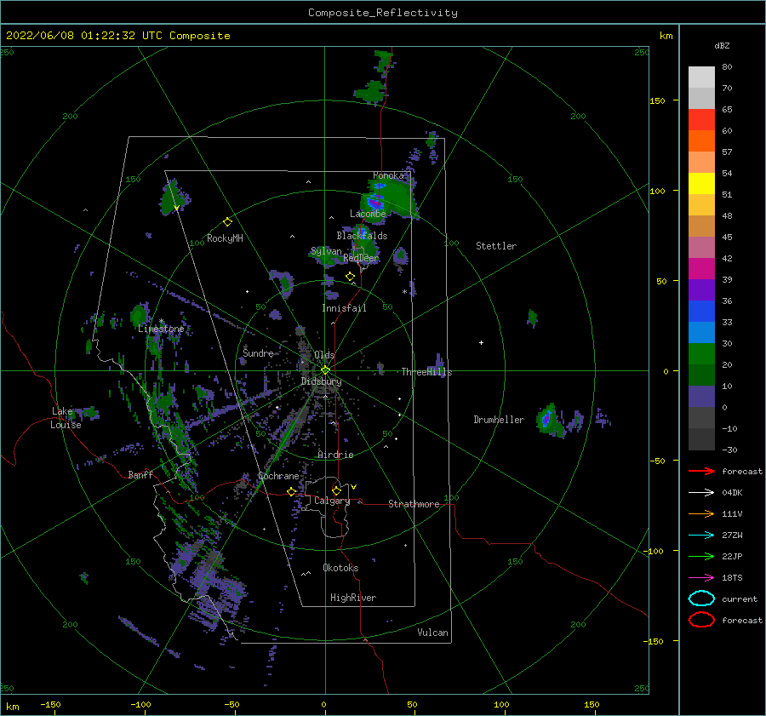Viewport: 766px width, 716px height.
Task: Click the yellow diamond at radar center by Olds
Action: click(325, 370)
